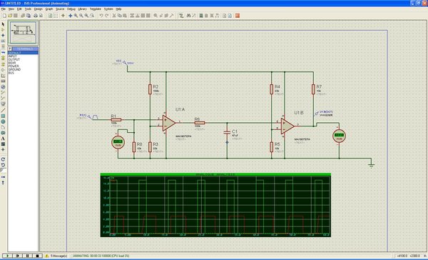Image resolution: width=428 pixels, height=260 pixels.
Task: Open the System menu
Action: point(108,9)
